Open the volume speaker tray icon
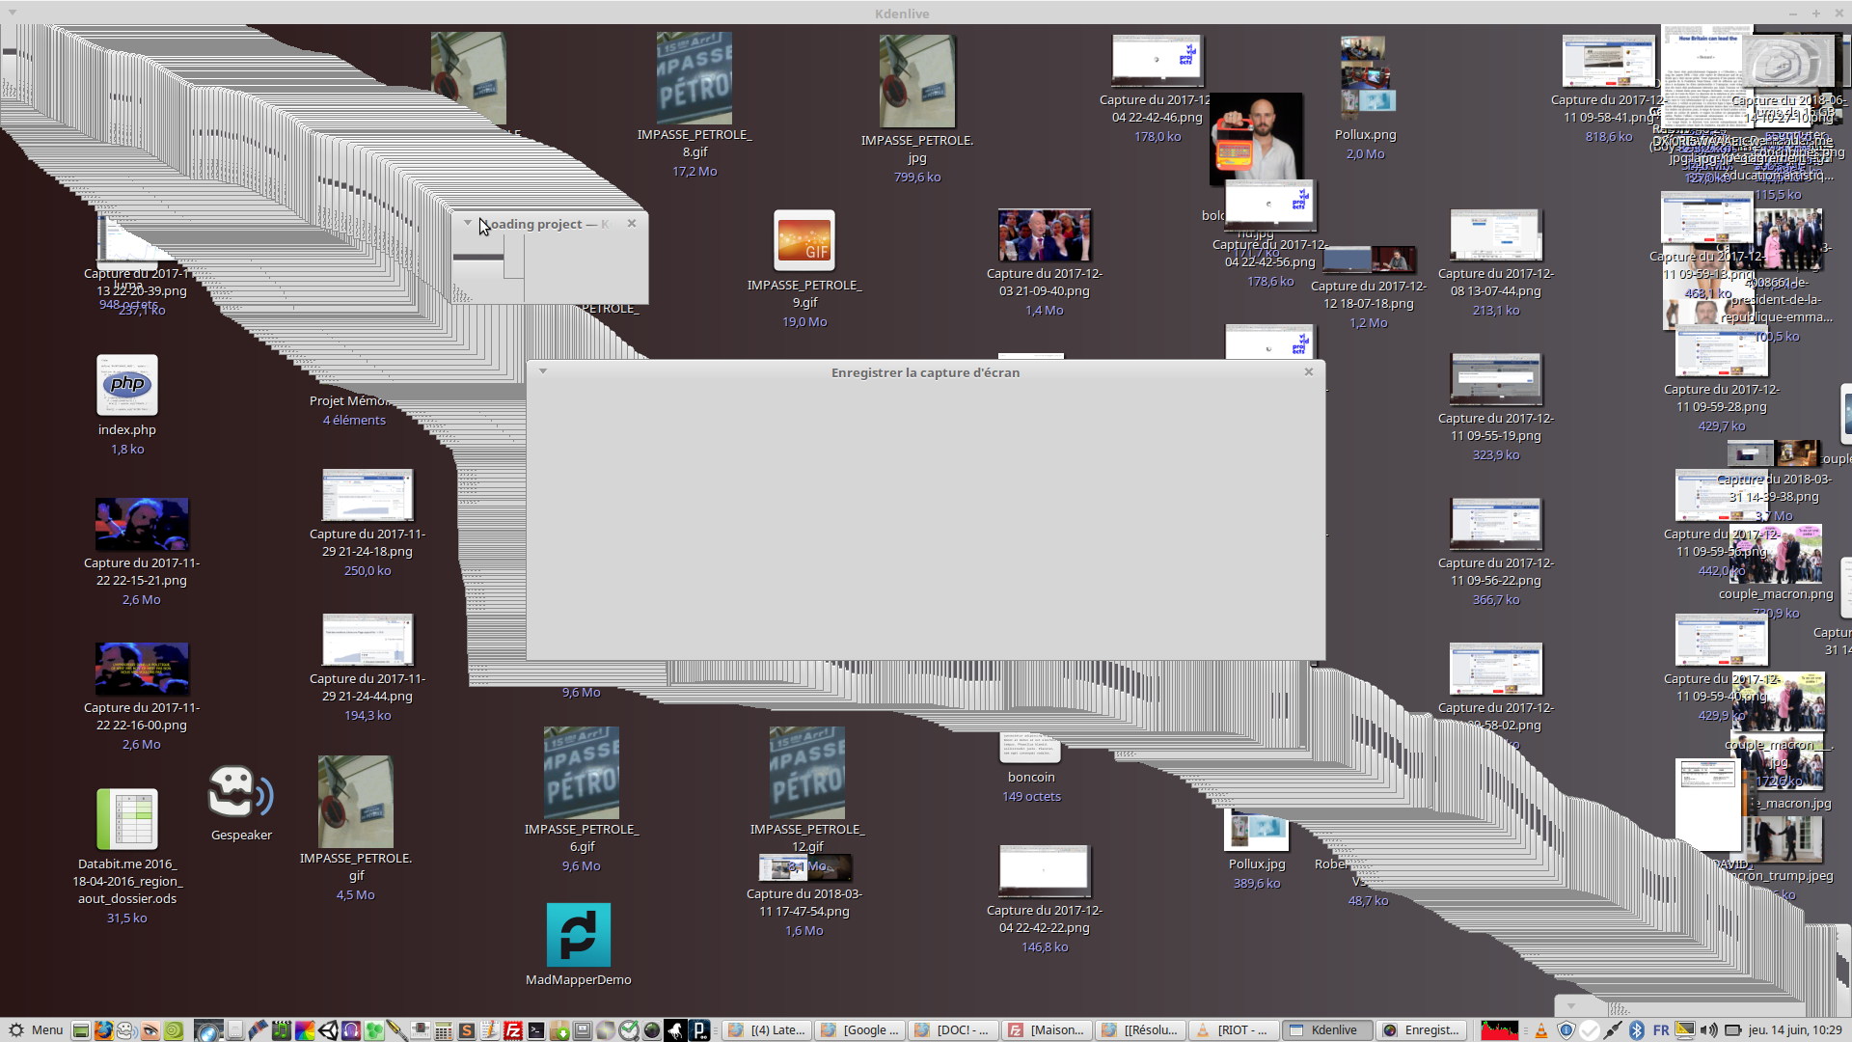Viewport: 1852px width, 1042px height. coord(1708,1030)
